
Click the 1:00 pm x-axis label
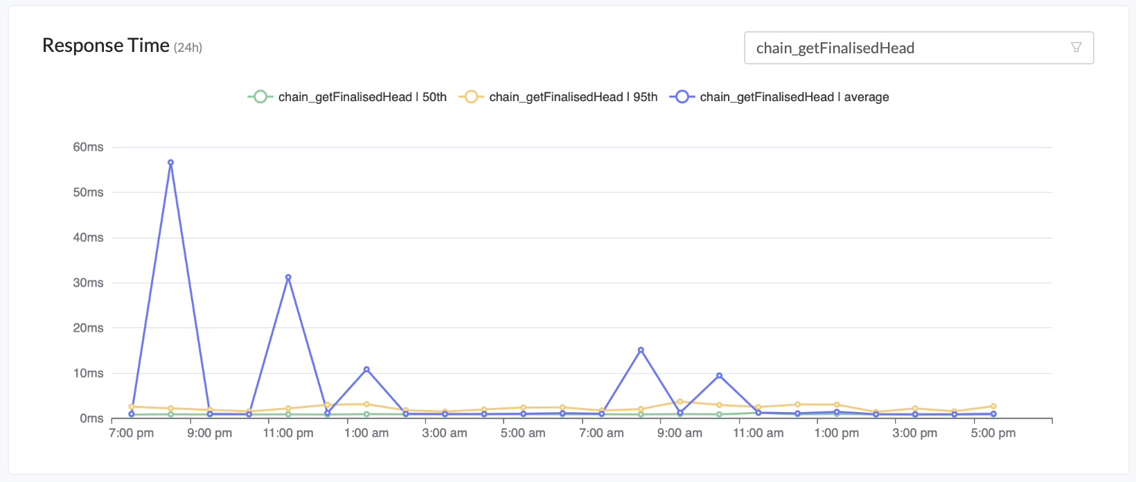[x=836, y=434]
